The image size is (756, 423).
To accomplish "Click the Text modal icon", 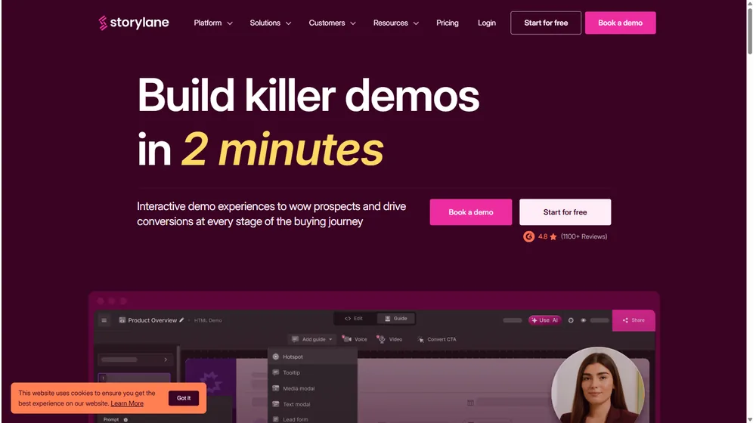I will point(276,404).
